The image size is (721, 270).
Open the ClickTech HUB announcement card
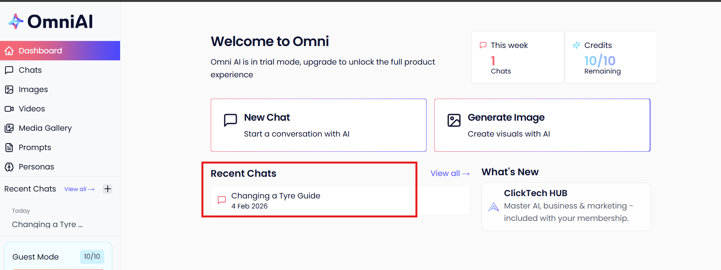coord(566,207)
